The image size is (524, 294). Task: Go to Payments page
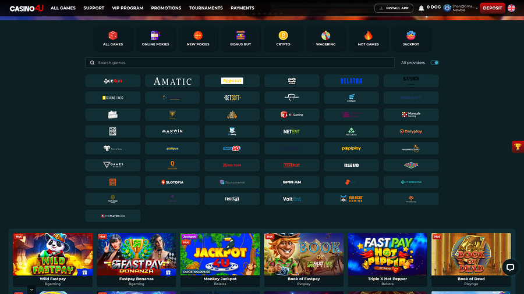point(242,8)
